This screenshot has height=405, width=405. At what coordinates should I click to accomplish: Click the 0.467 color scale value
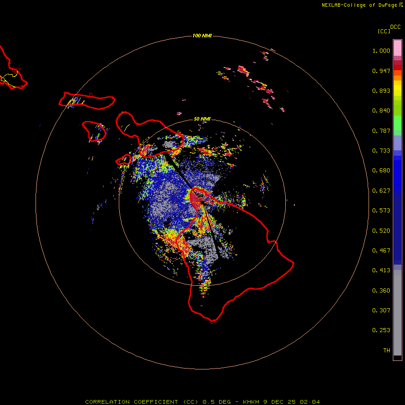[x=381, y=251]
